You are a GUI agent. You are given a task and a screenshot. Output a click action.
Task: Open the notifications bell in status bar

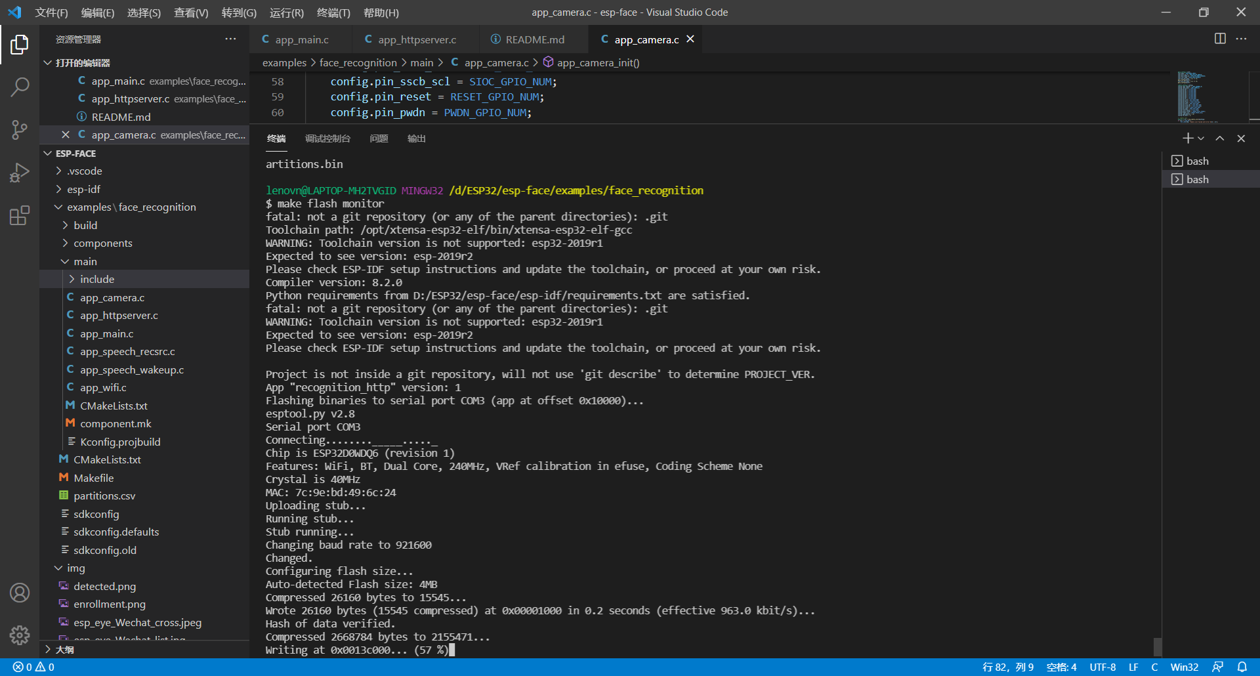(1242, 667)
